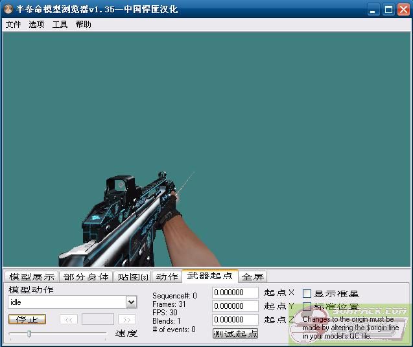The image size is (413, 347).
Task: Click the next frame >> button
Action: click(x=127, y=319)
